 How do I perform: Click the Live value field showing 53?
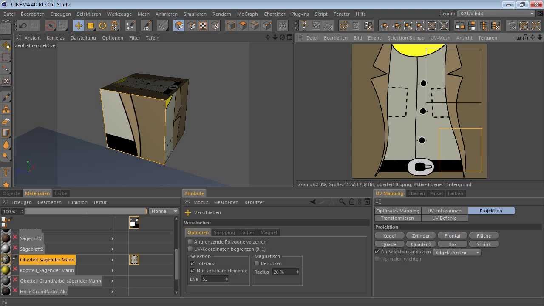[x=215, y=279]
